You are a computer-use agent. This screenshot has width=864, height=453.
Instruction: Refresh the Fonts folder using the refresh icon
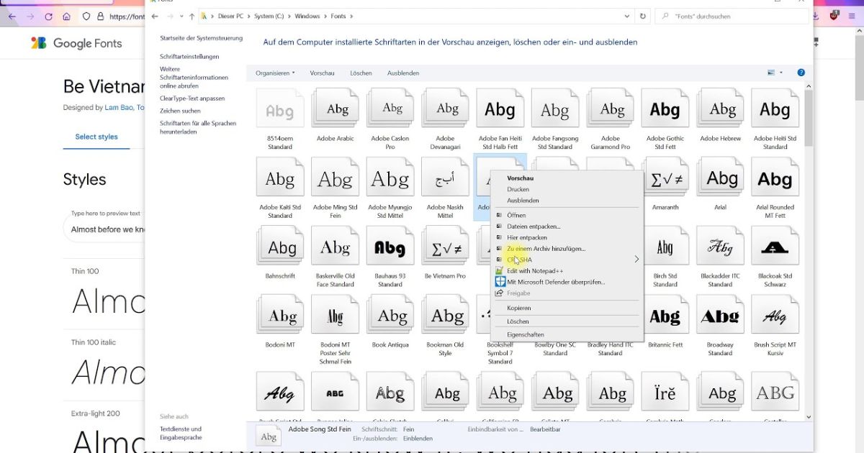pos(641,16)
